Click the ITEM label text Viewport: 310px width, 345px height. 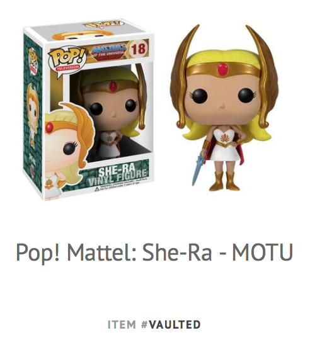(122, 325)
